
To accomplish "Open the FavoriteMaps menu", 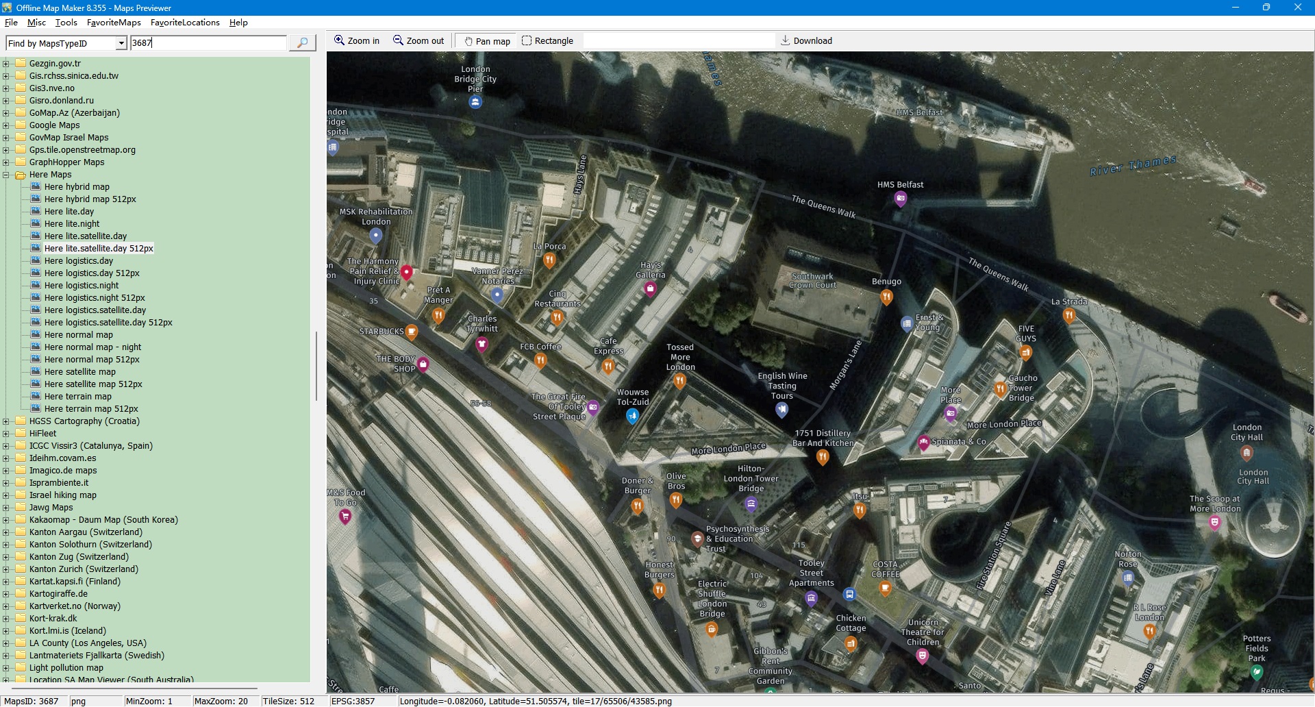I will tap(114, 23).
